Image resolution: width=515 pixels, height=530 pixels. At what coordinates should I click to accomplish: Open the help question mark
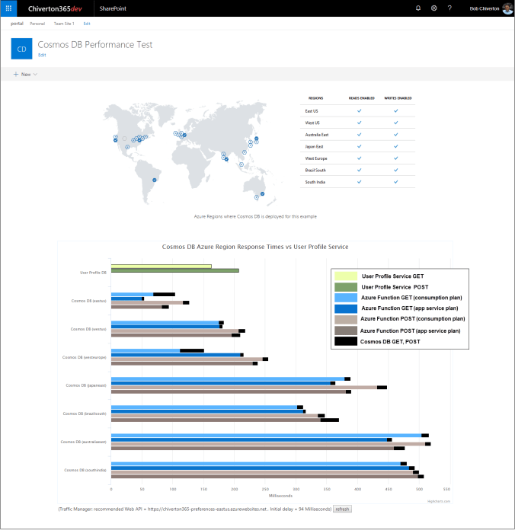449,8
